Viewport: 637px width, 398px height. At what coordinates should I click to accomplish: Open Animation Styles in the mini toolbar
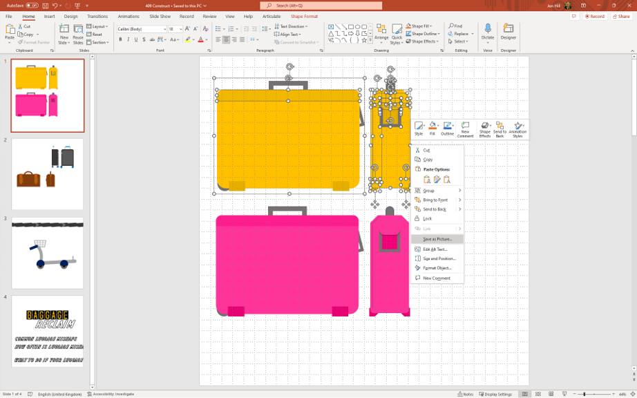pos(517,129)
